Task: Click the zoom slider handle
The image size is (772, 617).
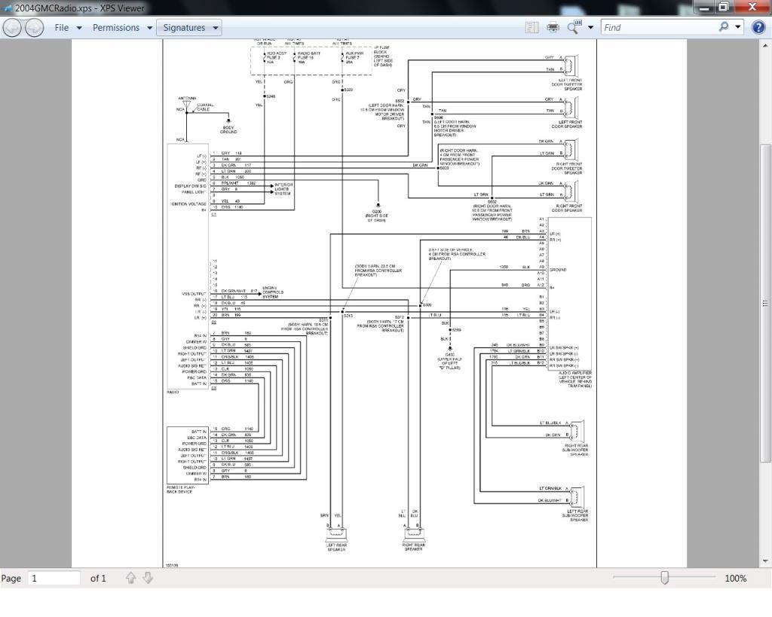Action: (664, 578)
